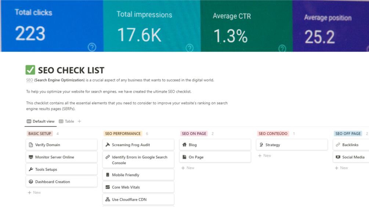Click the Backlinks chain icon

(338, 145)
